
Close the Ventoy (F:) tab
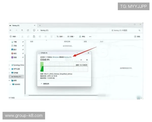point(35,25)
